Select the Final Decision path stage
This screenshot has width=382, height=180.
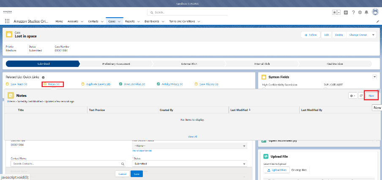(x=335, y=64)
